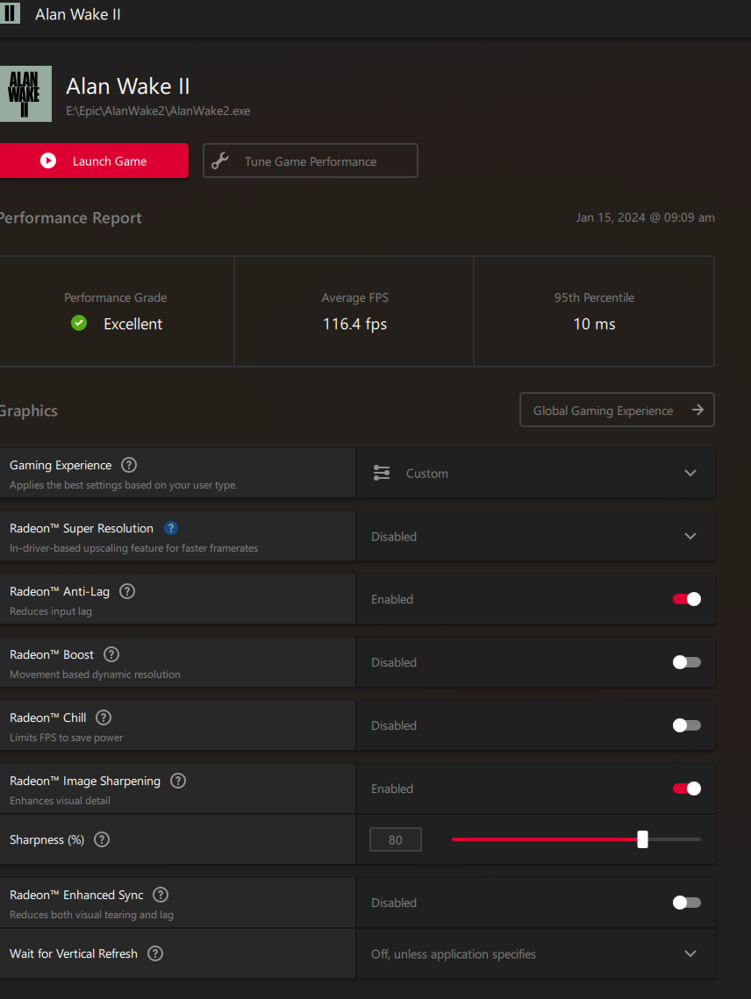Click the pause-style icon beside the Alan Wake II title
The width and height of the screenshot is (751, 999).
(x=10, y=13)
